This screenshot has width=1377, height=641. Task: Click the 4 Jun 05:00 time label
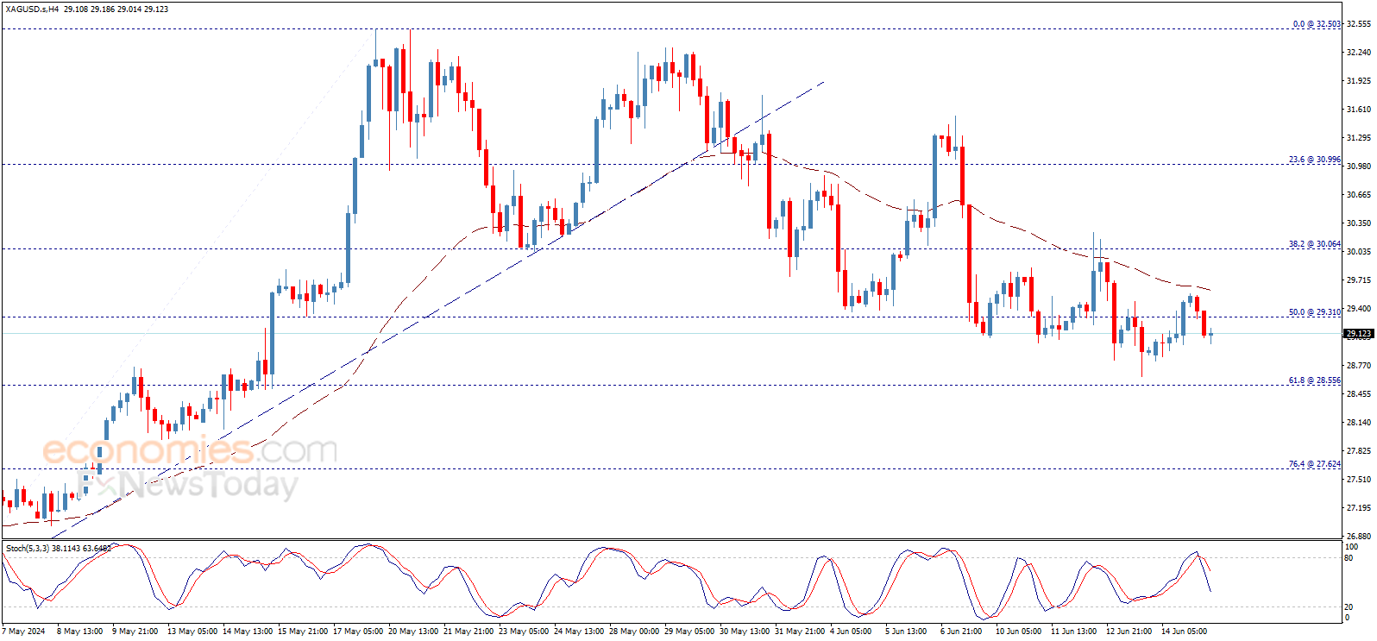click(851, 632)
